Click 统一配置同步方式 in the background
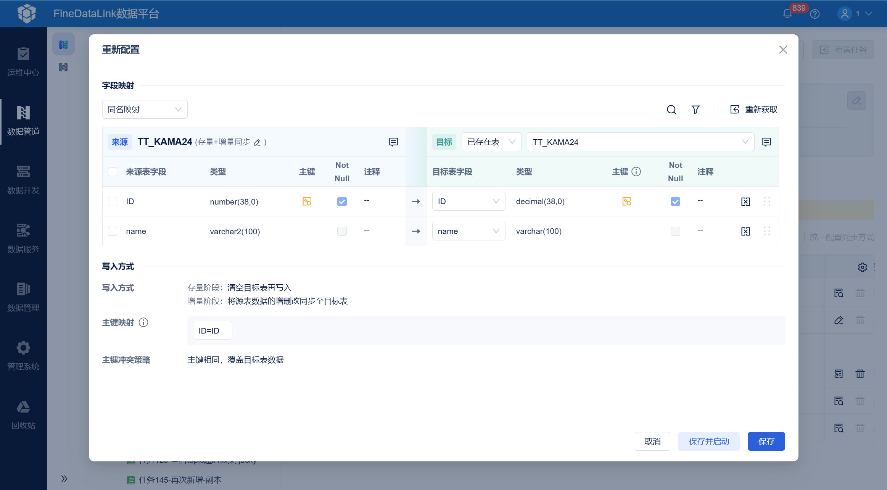This screenshot has height=490, width=887. coord(842,237)
